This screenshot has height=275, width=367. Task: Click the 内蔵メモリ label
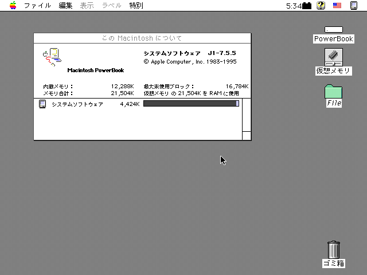[x=58, y=87]
